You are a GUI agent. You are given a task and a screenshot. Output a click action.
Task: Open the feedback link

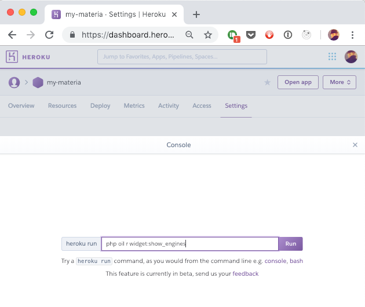(x=246, y=273)
